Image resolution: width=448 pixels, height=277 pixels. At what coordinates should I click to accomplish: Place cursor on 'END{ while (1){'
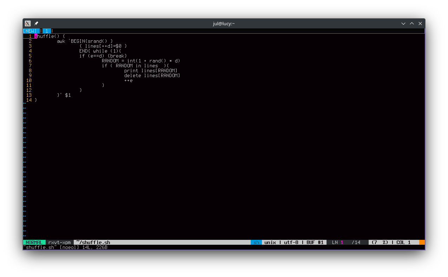point(100,51)
